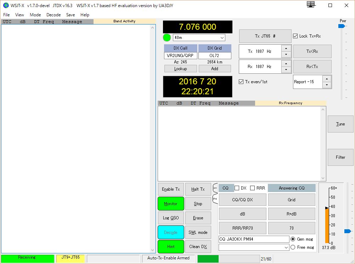The image size is (355, 264).
Task: Click the Tune button
Action: [340, 124]
